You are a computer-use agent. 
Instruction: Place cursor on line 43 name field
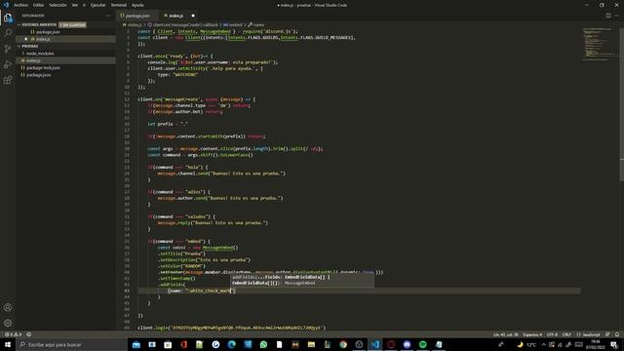tap(202, 291)
